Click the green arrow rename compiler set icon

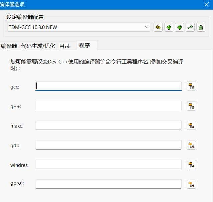click(x=190, y=27)
